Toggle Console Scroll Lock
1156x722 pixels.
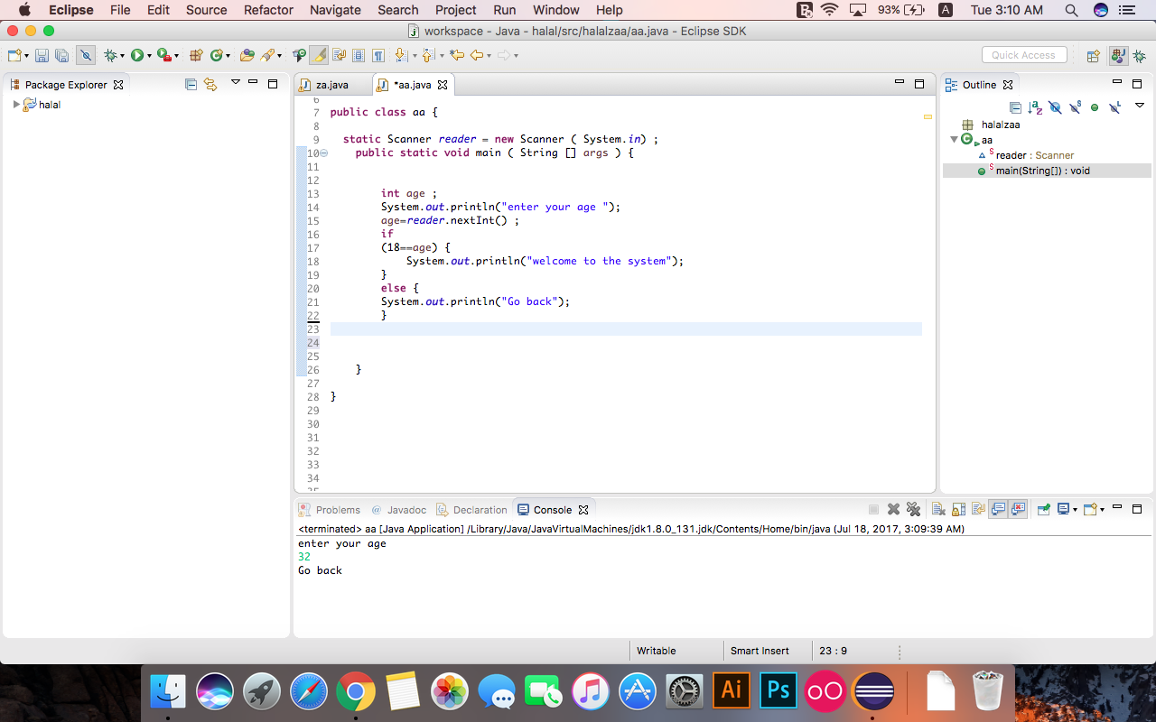[x=958, y=510]
